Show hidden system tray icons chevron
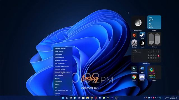Screen dimensions: 179x100 (144, 98)
